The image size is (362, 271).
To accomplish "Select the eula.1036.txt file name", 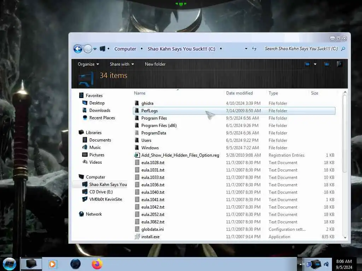I will 153,185.
